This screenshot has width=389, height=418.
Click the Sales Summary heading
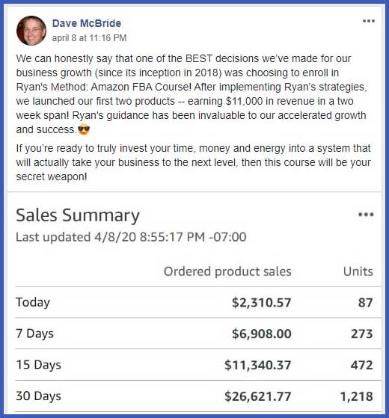[78, 215]
